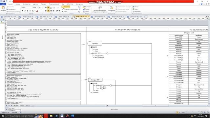The width and height of the screenshot is (210, 118).
Task: Open the Position (Положение) button
Action: [x=111, y=9]
